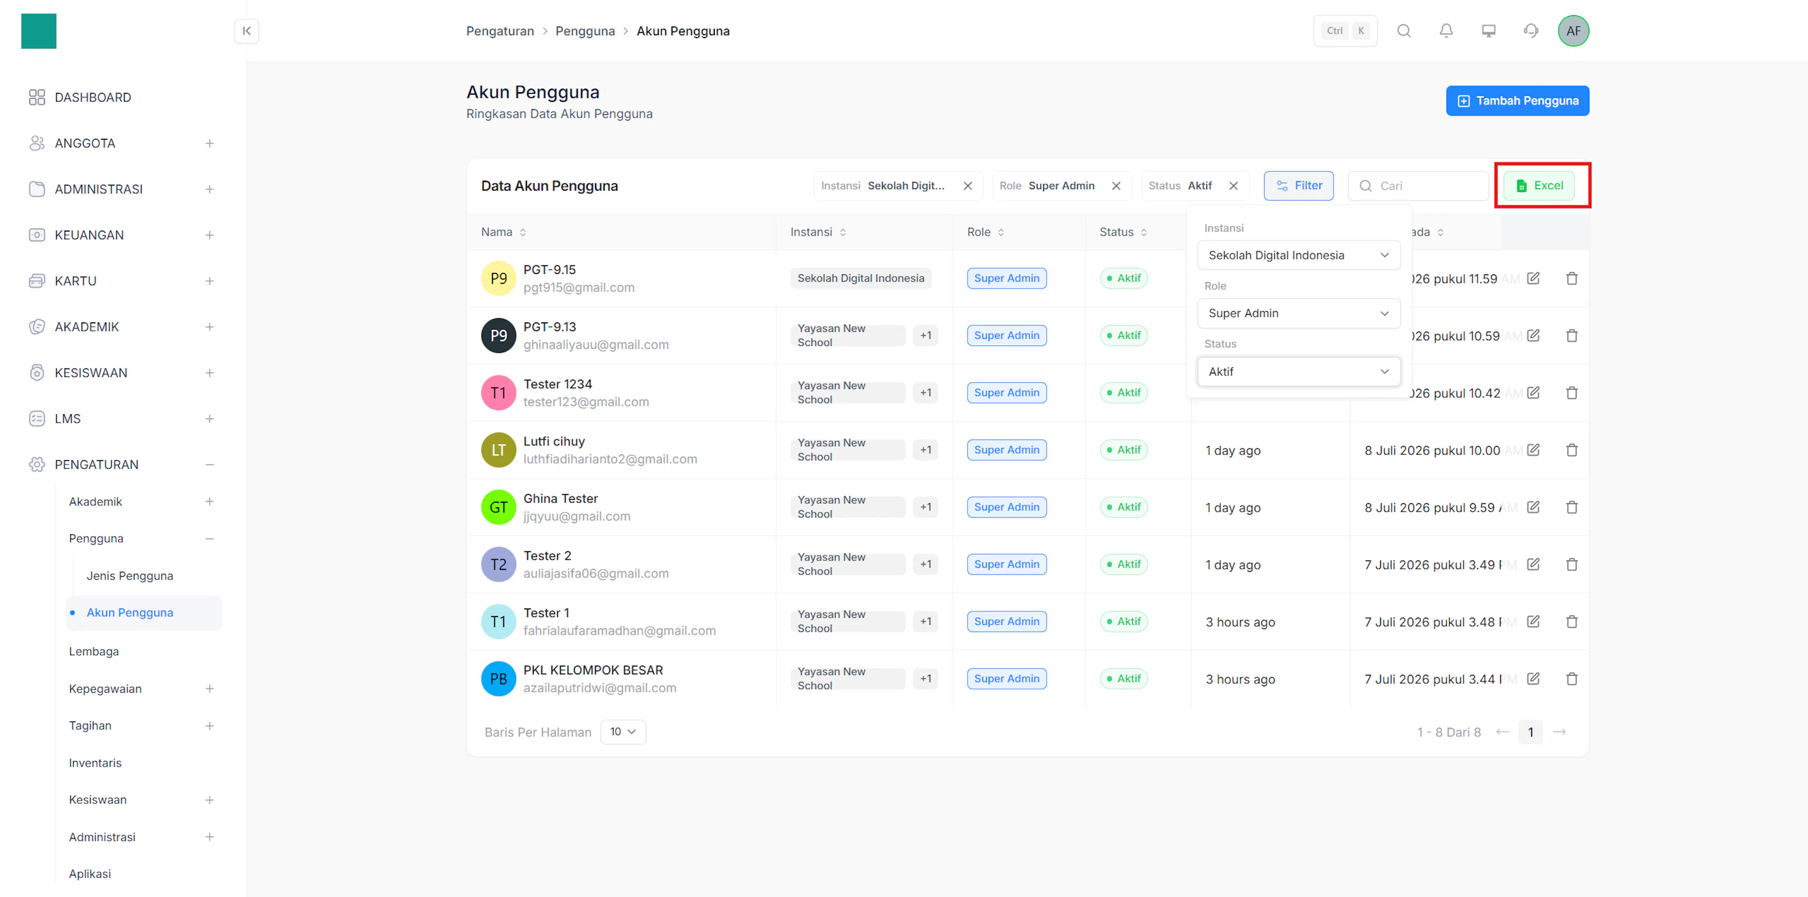Screen dimensions: 1808x897
Task: Delete the PGT-9.15 user row
Action: (1572, 279)
